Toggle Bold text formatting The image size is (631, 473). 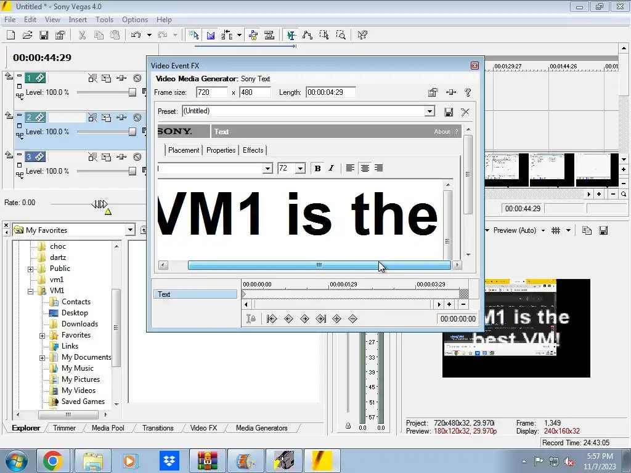point(317,168)
